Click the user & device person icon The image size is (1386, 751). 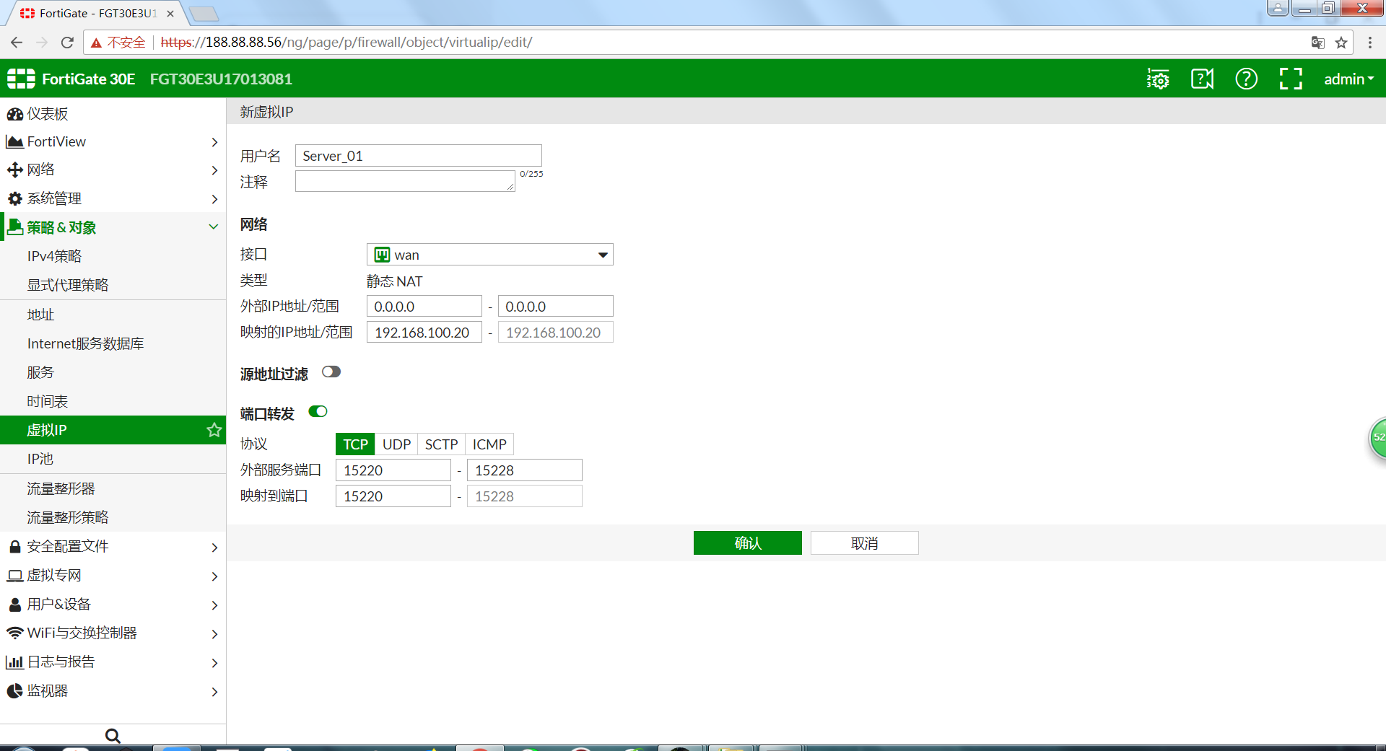14,605
